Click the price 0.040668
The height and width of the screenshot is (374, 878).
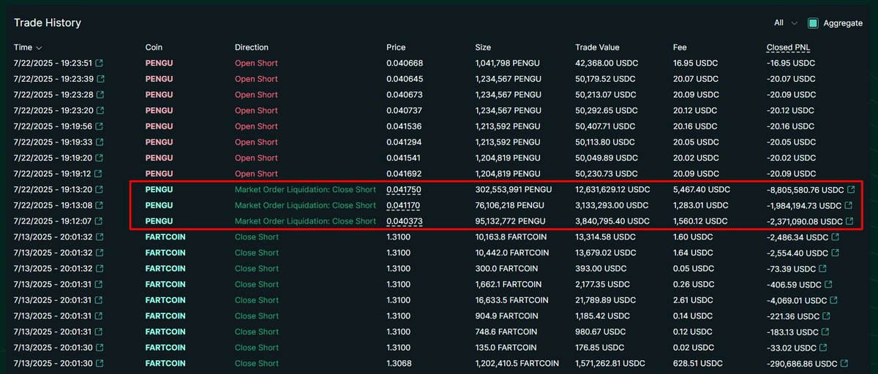pos(405,64)
